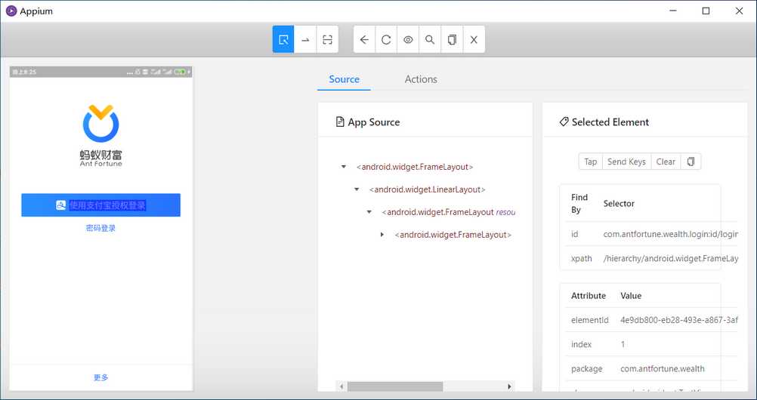Choose the Tap by coordinates tool
The height and width of the screenshot is (400, 757).
(x=327, y=39)
